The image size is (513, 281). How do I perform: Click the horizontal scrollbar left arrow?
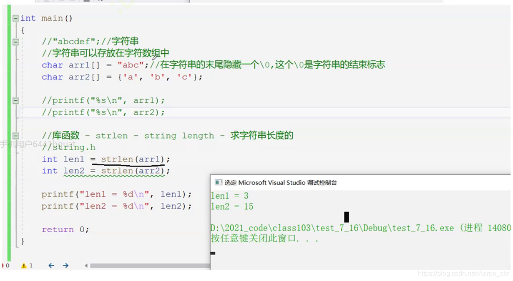tap(86, 266)
